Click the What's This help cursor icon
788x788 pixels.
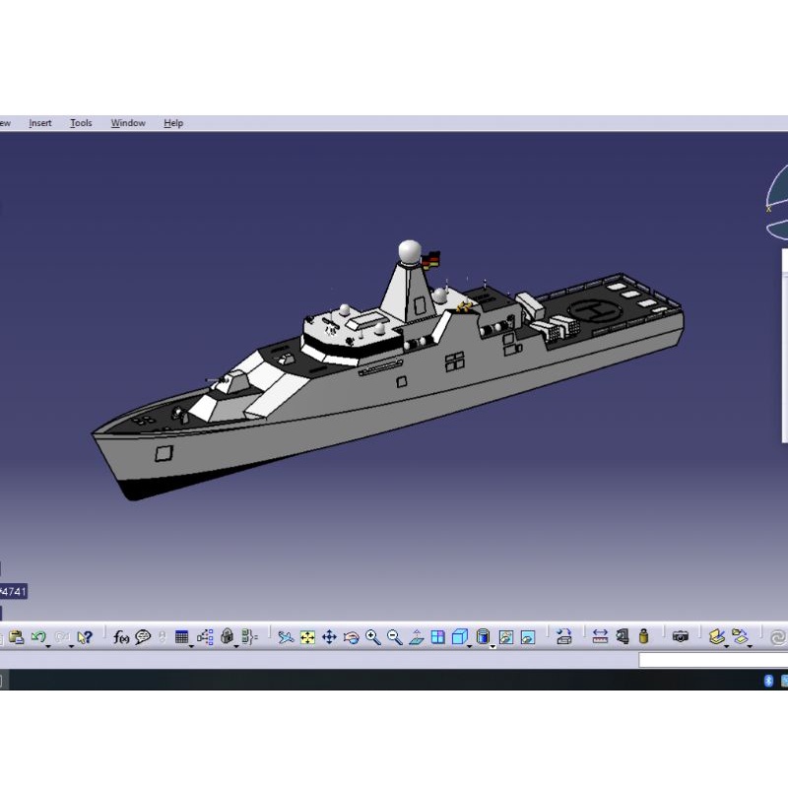(85, 636)
